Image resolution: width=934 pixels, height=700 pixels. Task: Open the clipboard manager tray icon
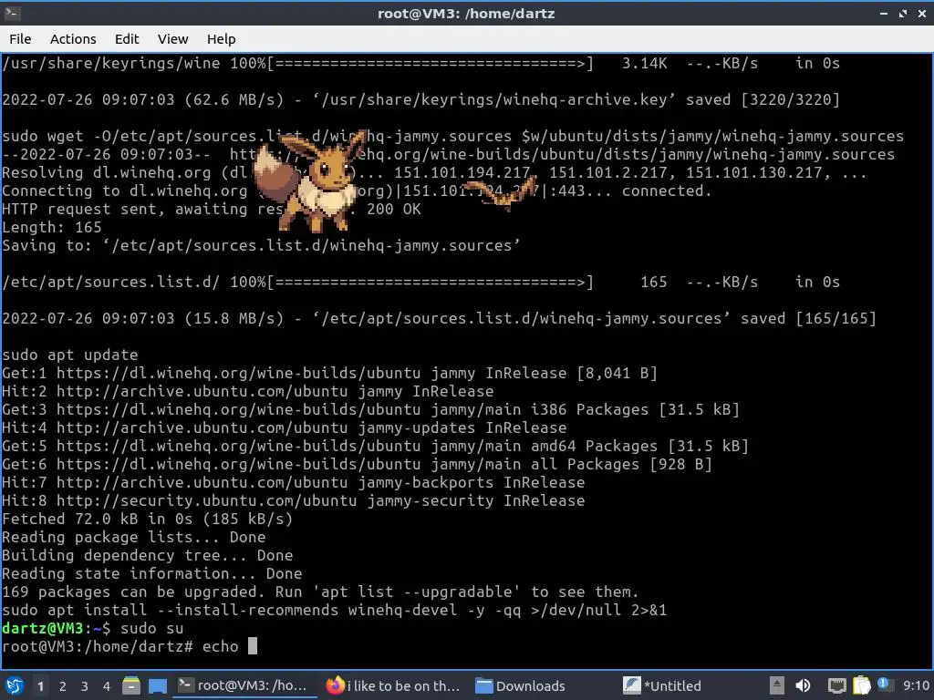(861, 685)
